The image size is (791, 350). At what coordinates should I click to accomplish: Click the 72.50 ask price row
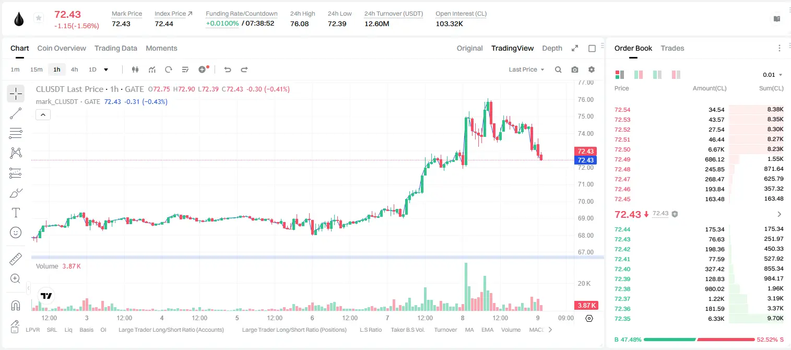[699, 149]
